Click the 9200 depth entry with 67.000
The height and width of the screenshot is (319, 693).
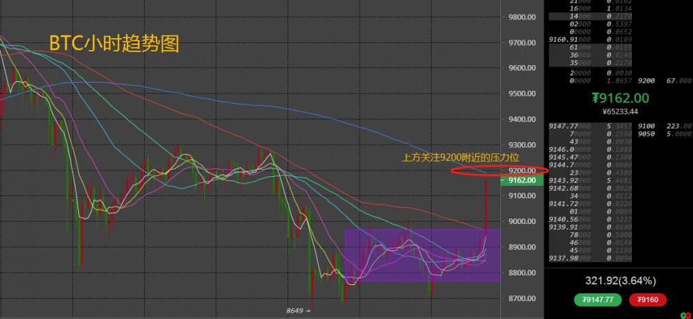[663, 81]
